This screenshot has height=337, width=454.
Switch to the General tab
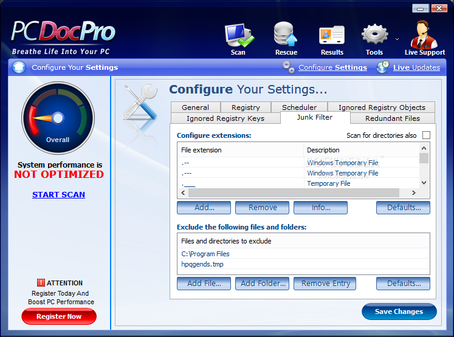pos(196,107)
